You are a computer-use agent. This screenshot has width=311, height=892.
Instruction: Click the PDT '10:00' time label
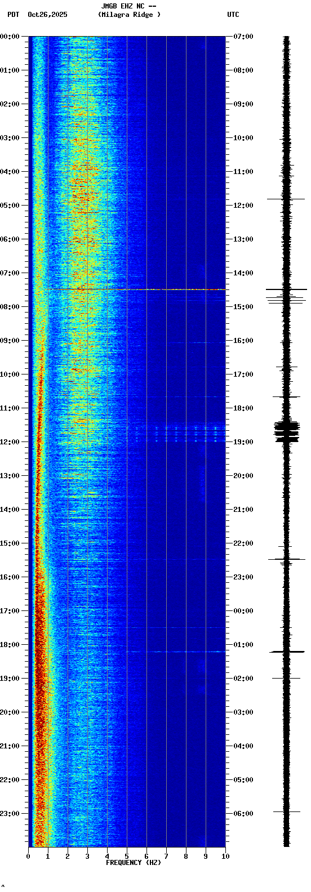(x=10, y=374)
